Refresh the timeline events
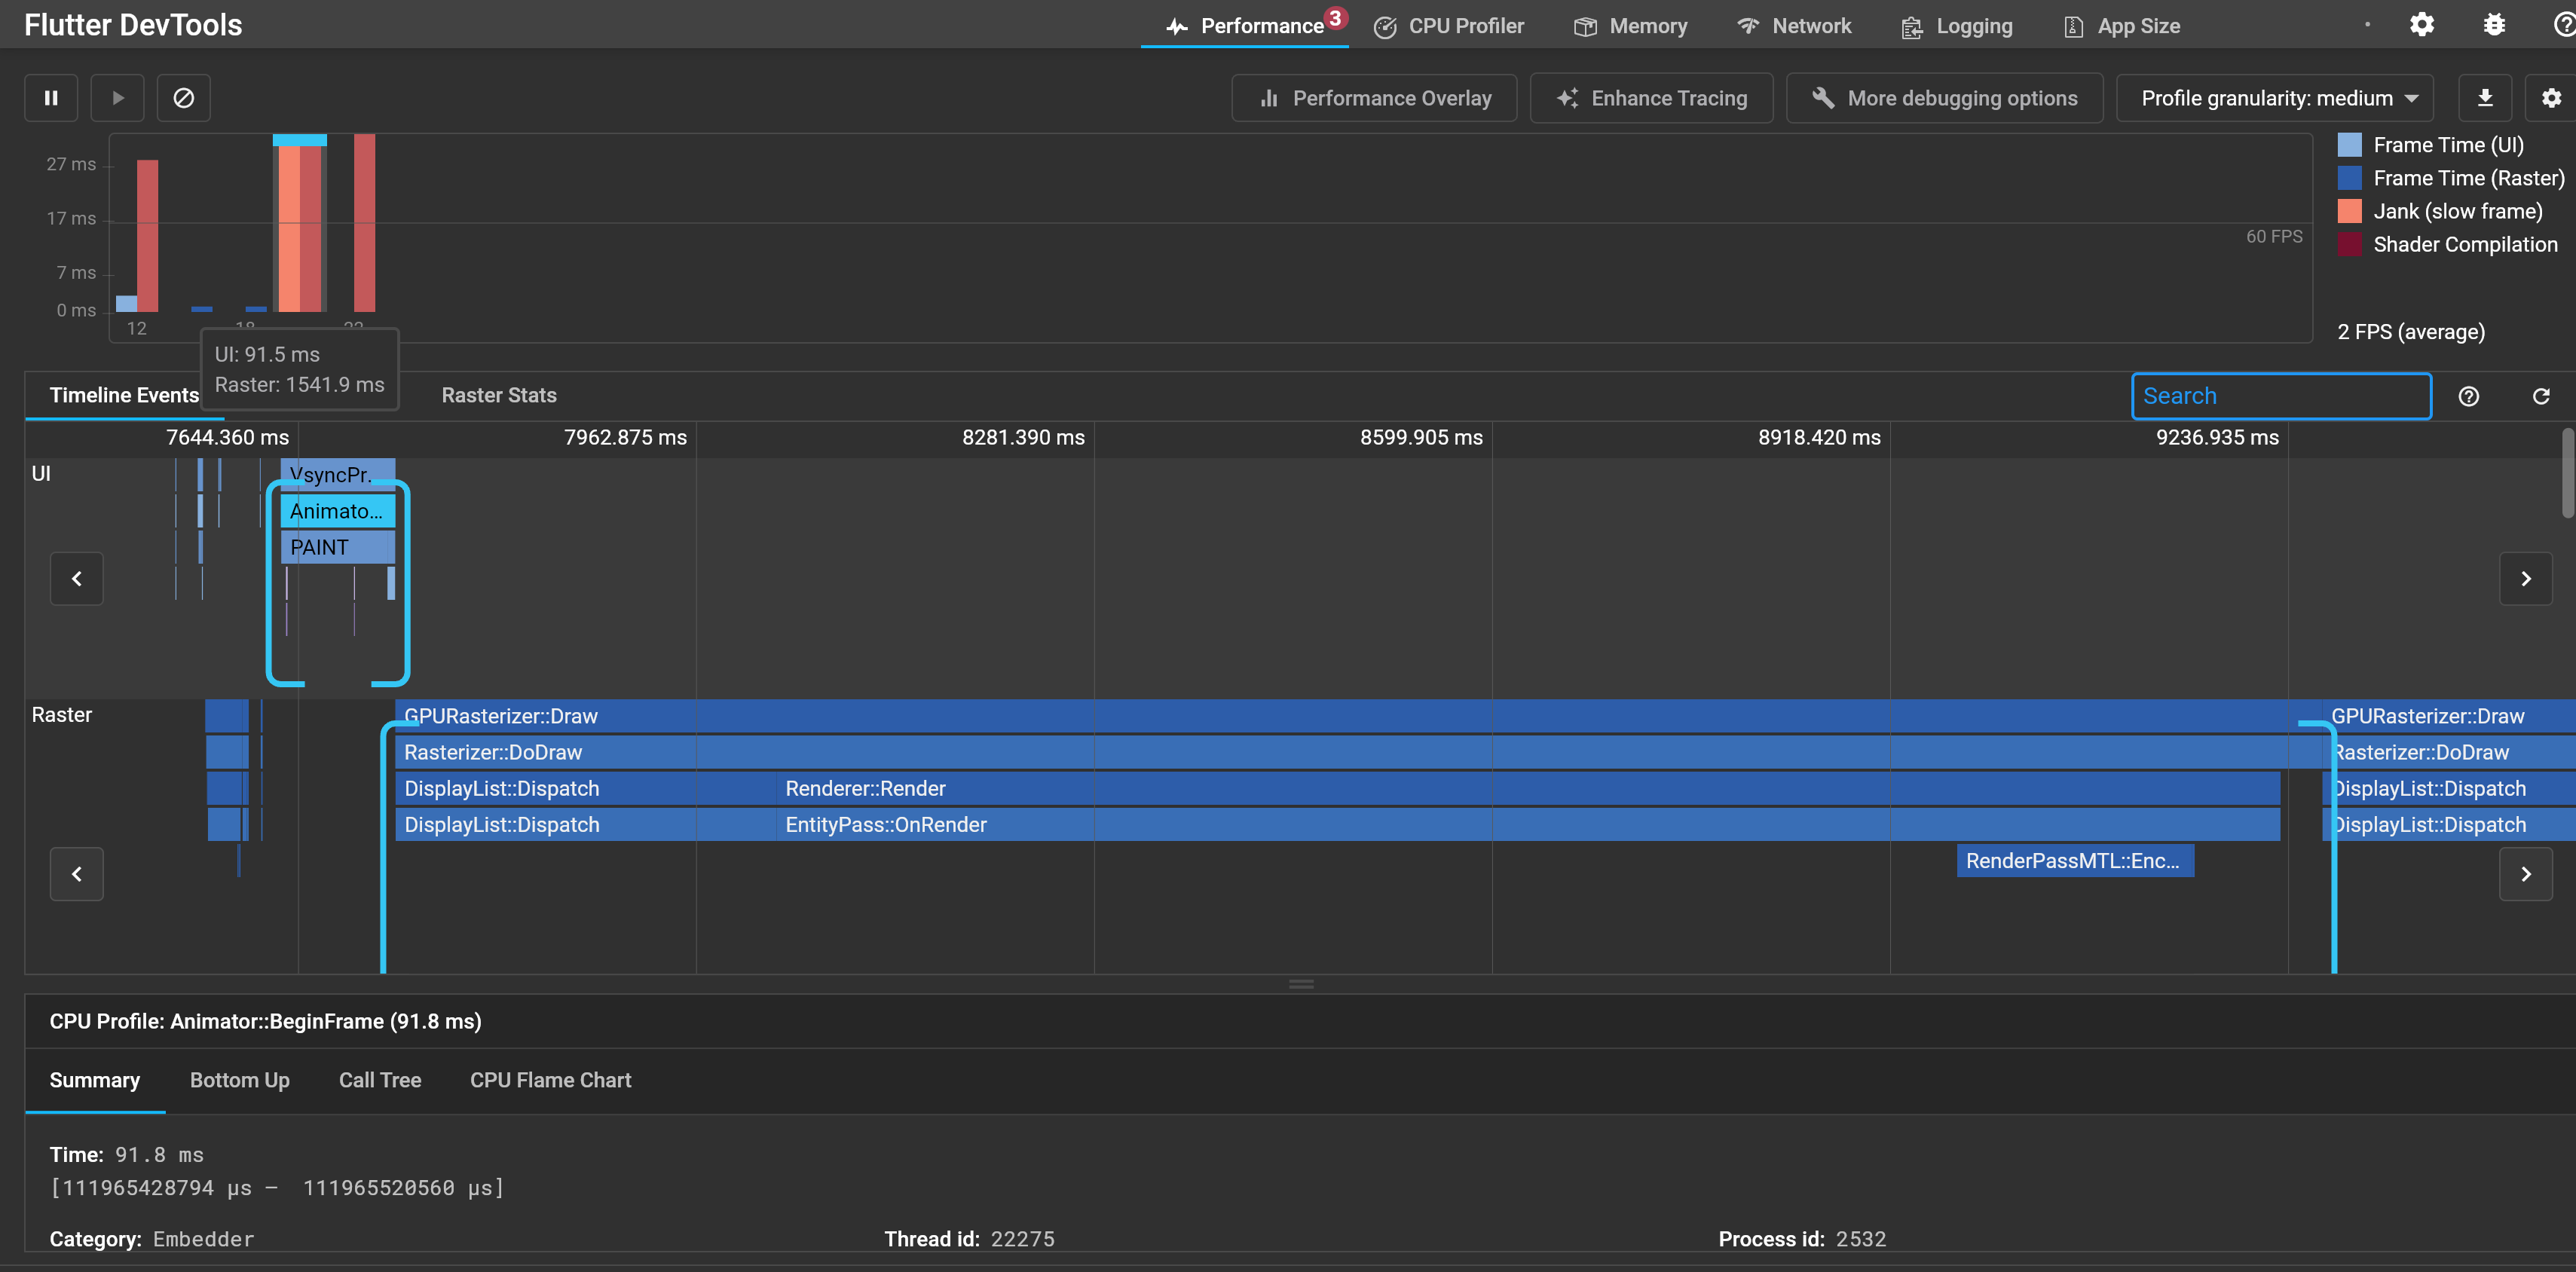The image size is (2576, 1272). pos(2540,396)
